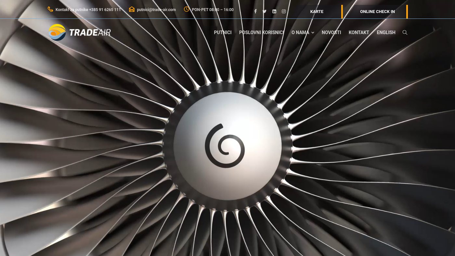Click the phone icon beside Kontakt za putnike

coord(50,9)
